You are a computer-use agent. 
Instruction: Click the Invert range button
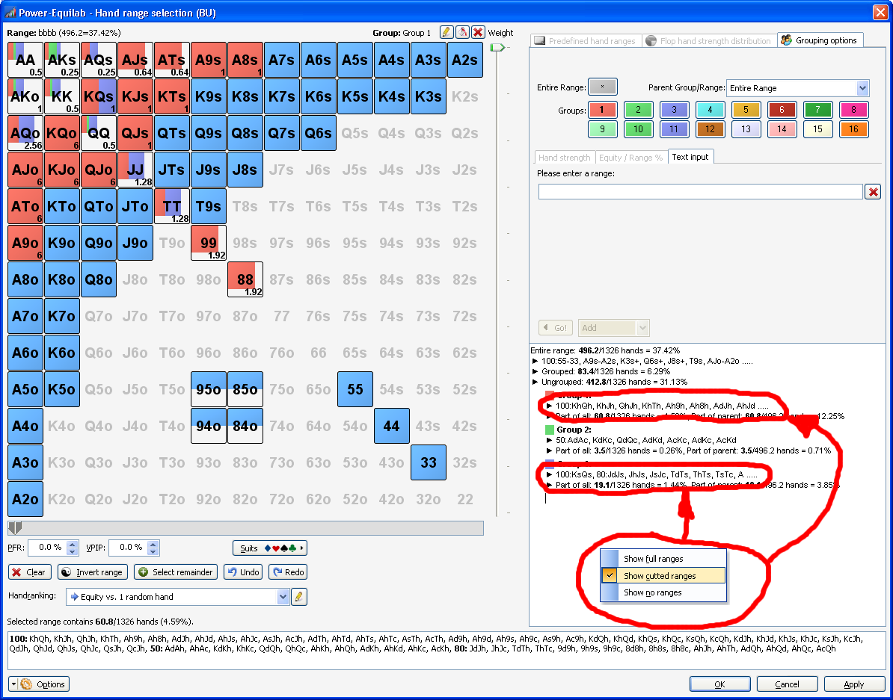[92, 572]
